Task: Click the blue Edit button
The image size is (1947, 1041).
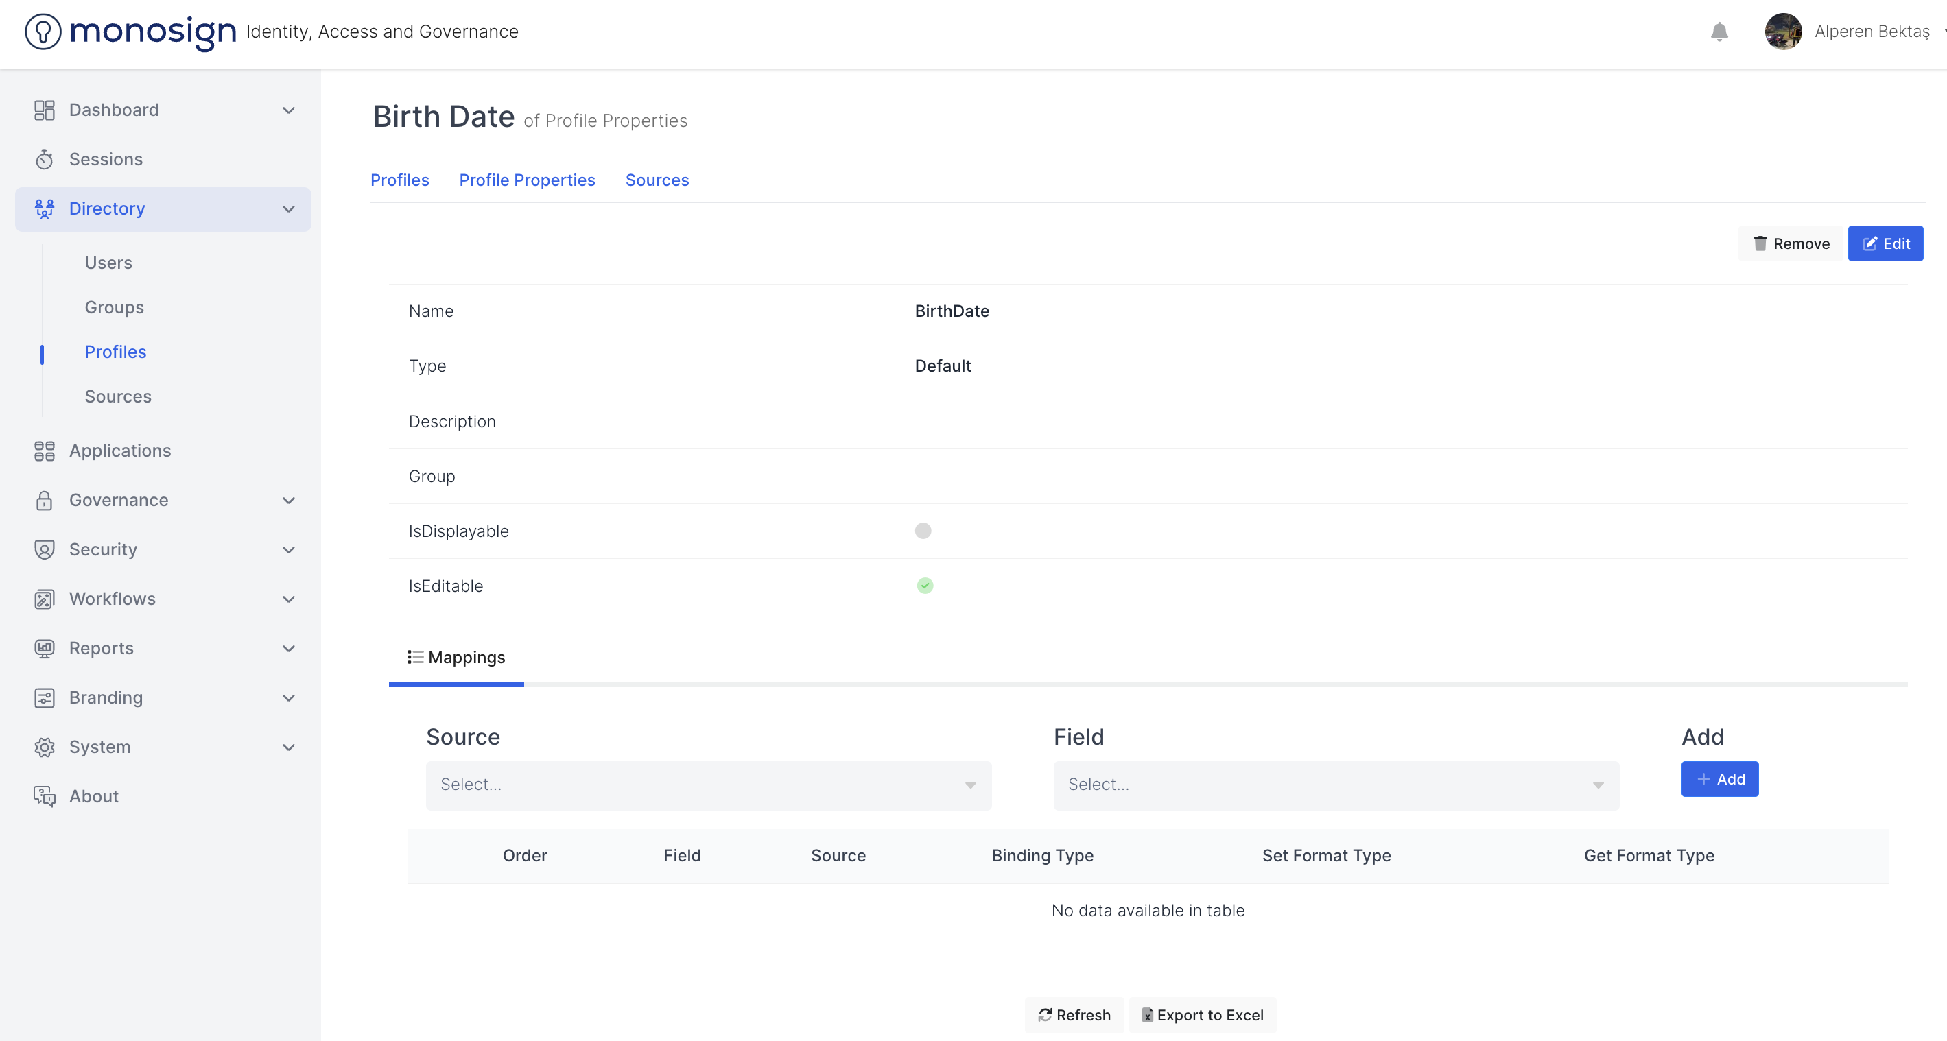Action: click(x=1885, y=243)
